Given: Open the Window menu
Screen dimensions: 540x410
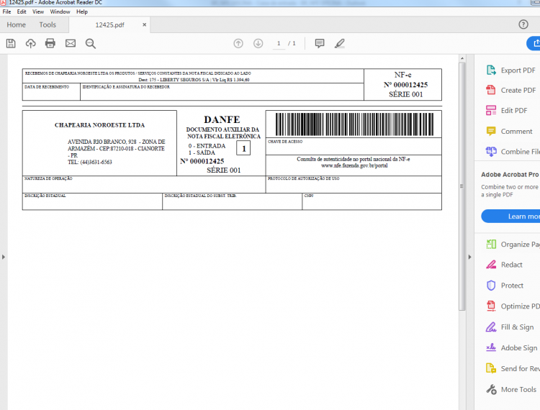Looking at the screenshot, I should tap(60, 12).
